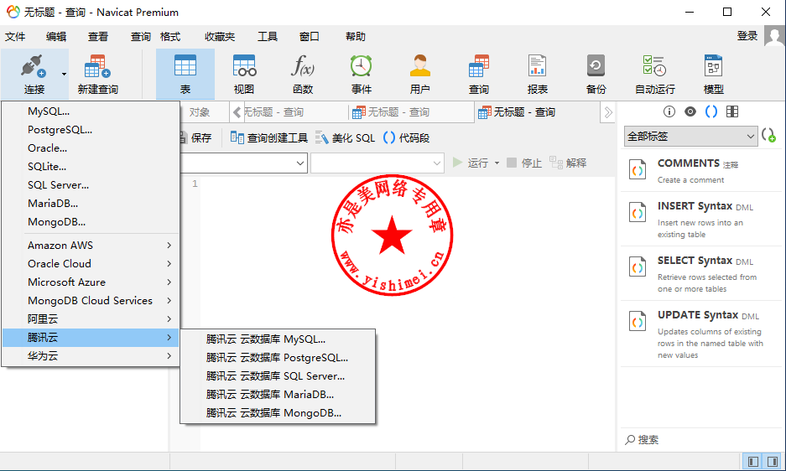Select 腾讯云 云数据库 SQL Server...

tap(278, 376)
